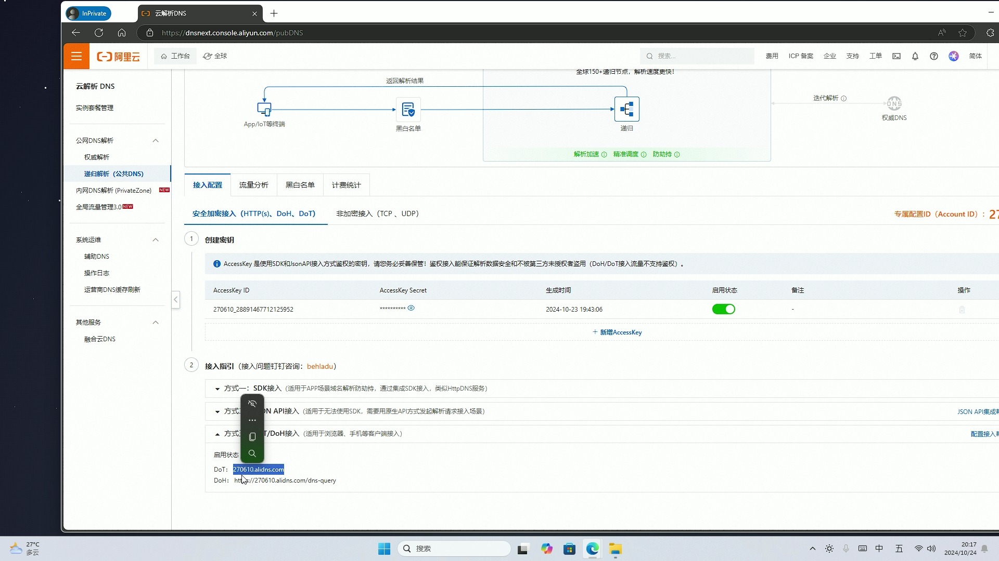Open the 工单 header link
The image size is (999, 561).
[875, 56]
